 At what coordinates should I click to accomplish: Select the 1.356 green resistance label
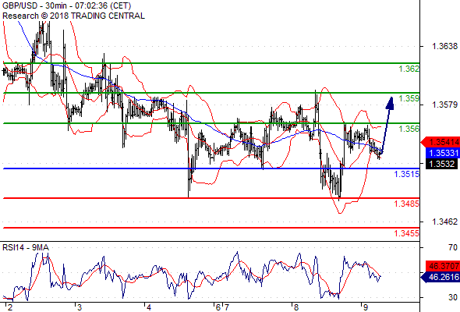click(409, 129)
